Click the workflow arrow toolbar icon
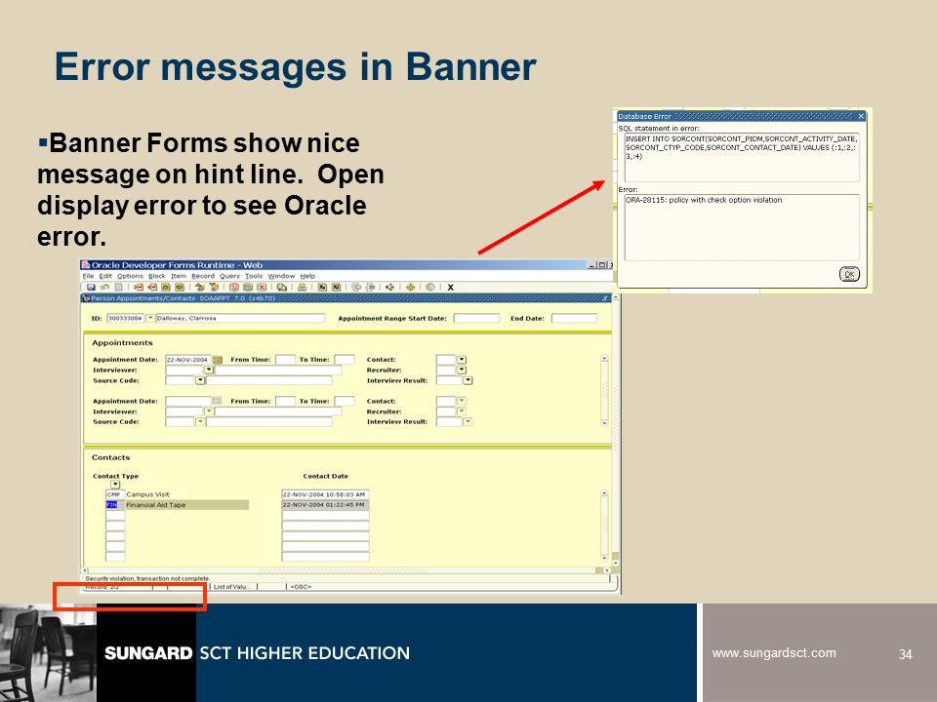Viewport: 937px width, 702px height. [x=389, y=287]
